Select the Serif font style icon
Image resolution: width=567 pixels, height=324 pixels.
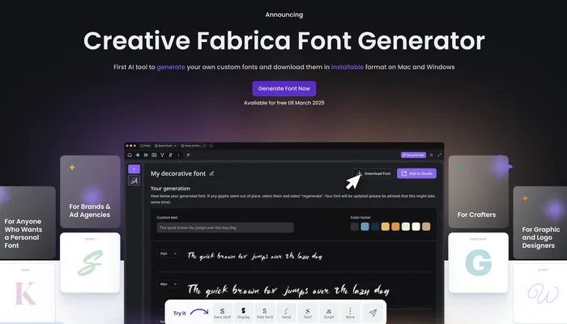coord(307,312)
